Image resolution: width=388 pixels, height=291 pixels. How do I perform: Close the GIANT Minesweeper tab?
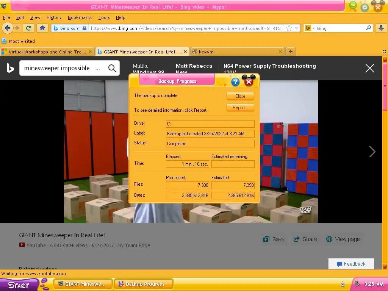(x=185, y=52)
